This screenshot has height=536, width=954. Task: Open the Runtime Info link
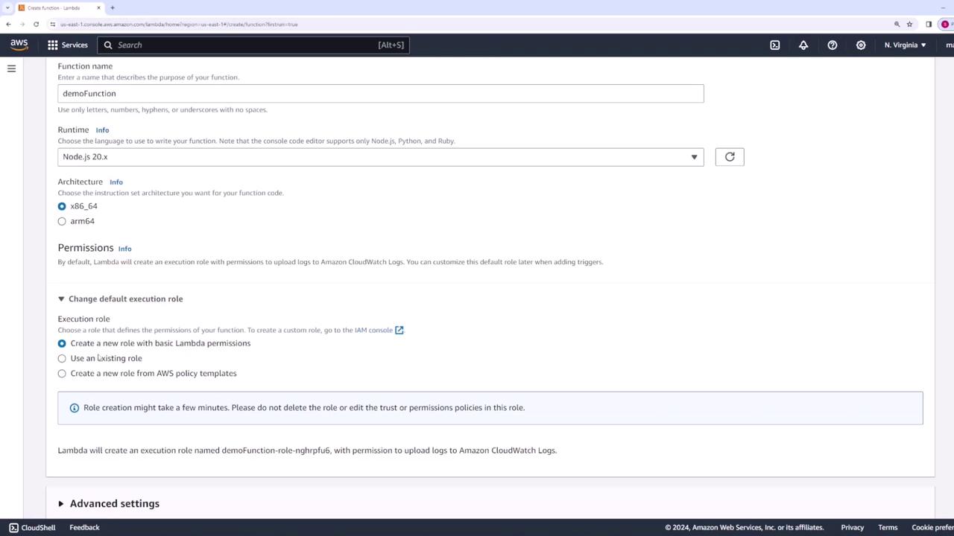[x=102, y=130]
